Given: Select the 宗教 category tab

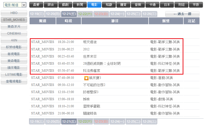Looking at the screenshot, I should click(196, 5).
